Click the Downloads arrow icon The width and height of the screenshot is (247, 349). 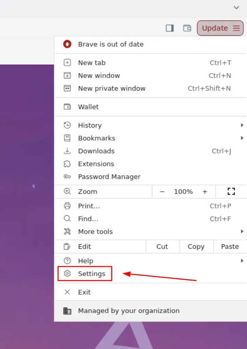point(67,151)
